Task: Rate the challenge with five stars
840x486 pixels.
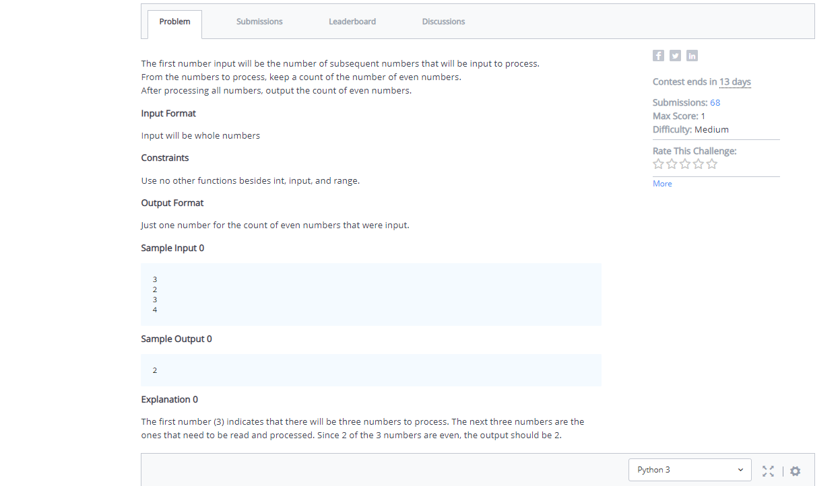Action: tap(711, 164)
